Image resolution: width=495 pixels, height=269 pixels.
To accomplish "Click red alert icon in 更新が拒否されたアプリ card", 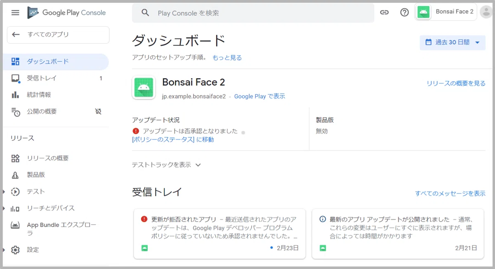I will pos(144,219).
